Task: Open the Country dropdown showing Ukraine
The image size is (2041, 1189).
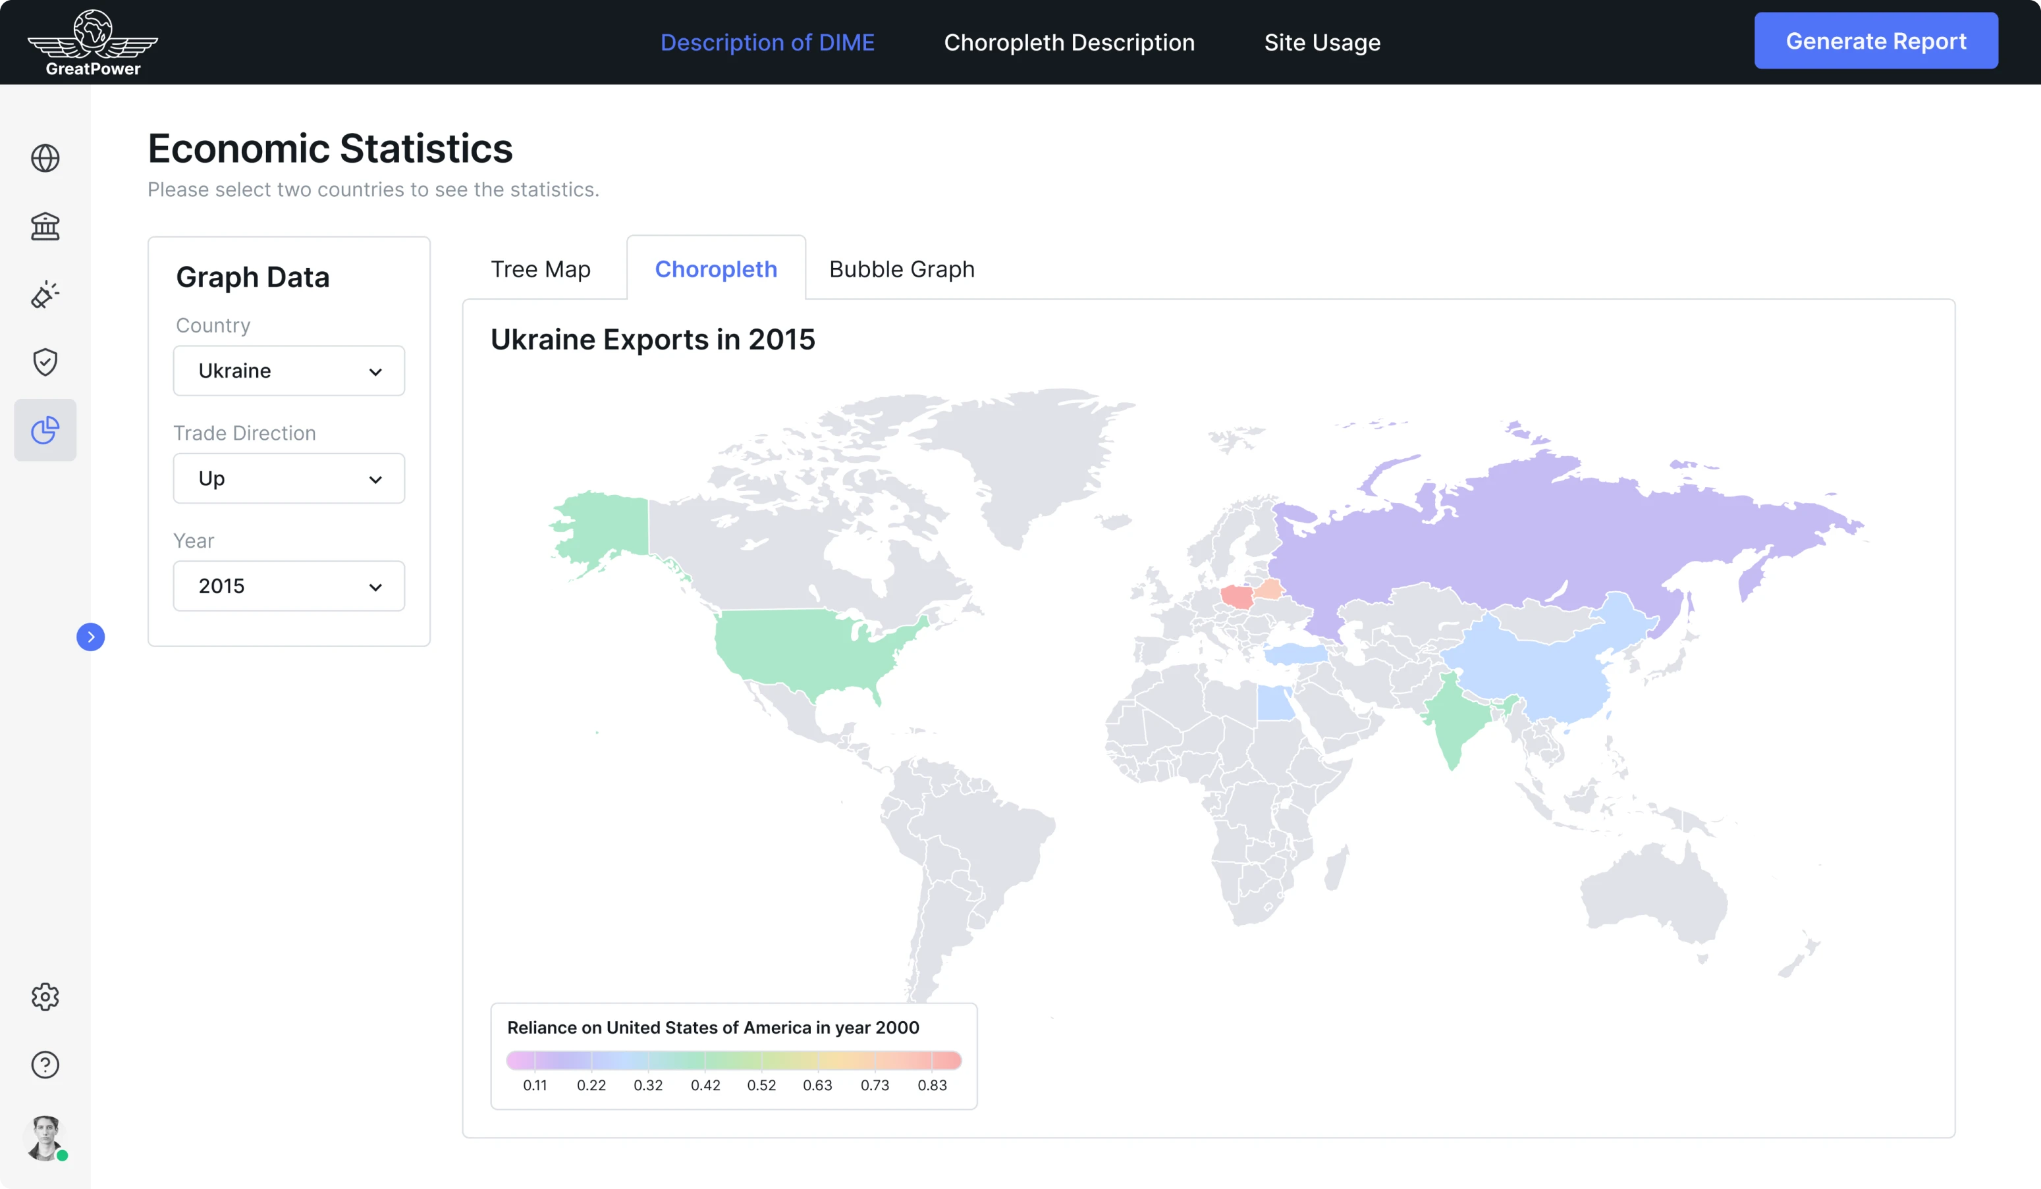Action: [x=288, y=371]
